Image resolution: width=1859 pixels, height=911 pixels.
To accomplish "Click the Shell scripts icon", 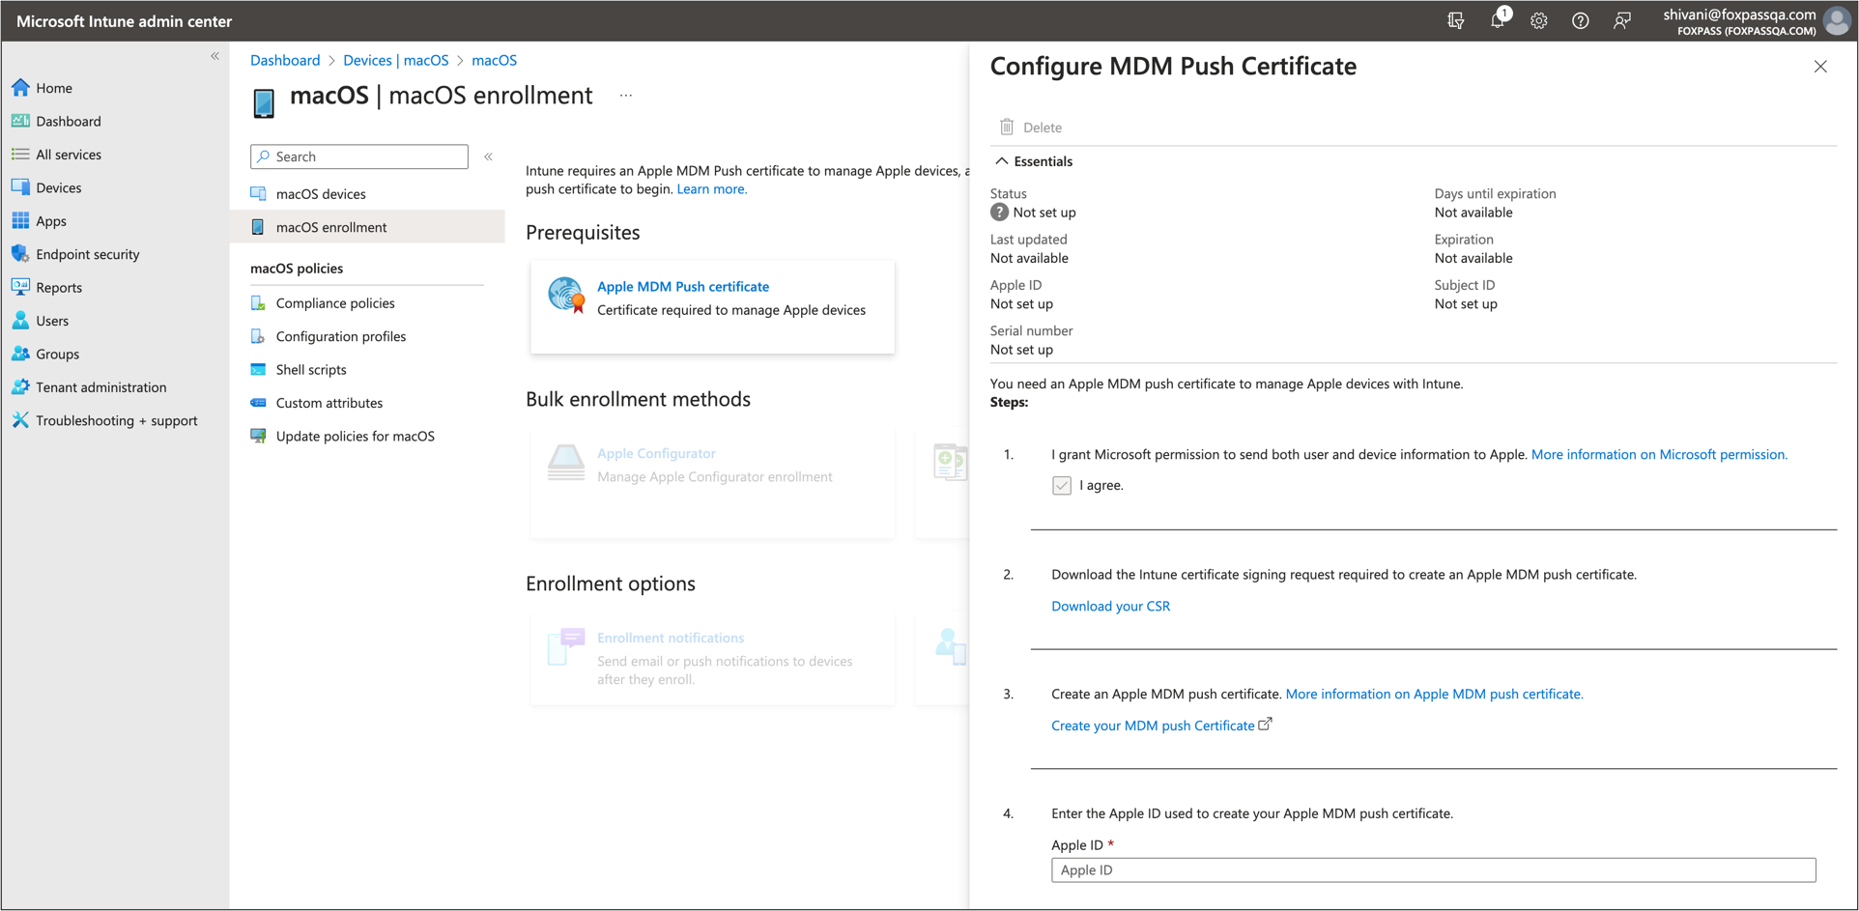I will click(x=258, y=369).
